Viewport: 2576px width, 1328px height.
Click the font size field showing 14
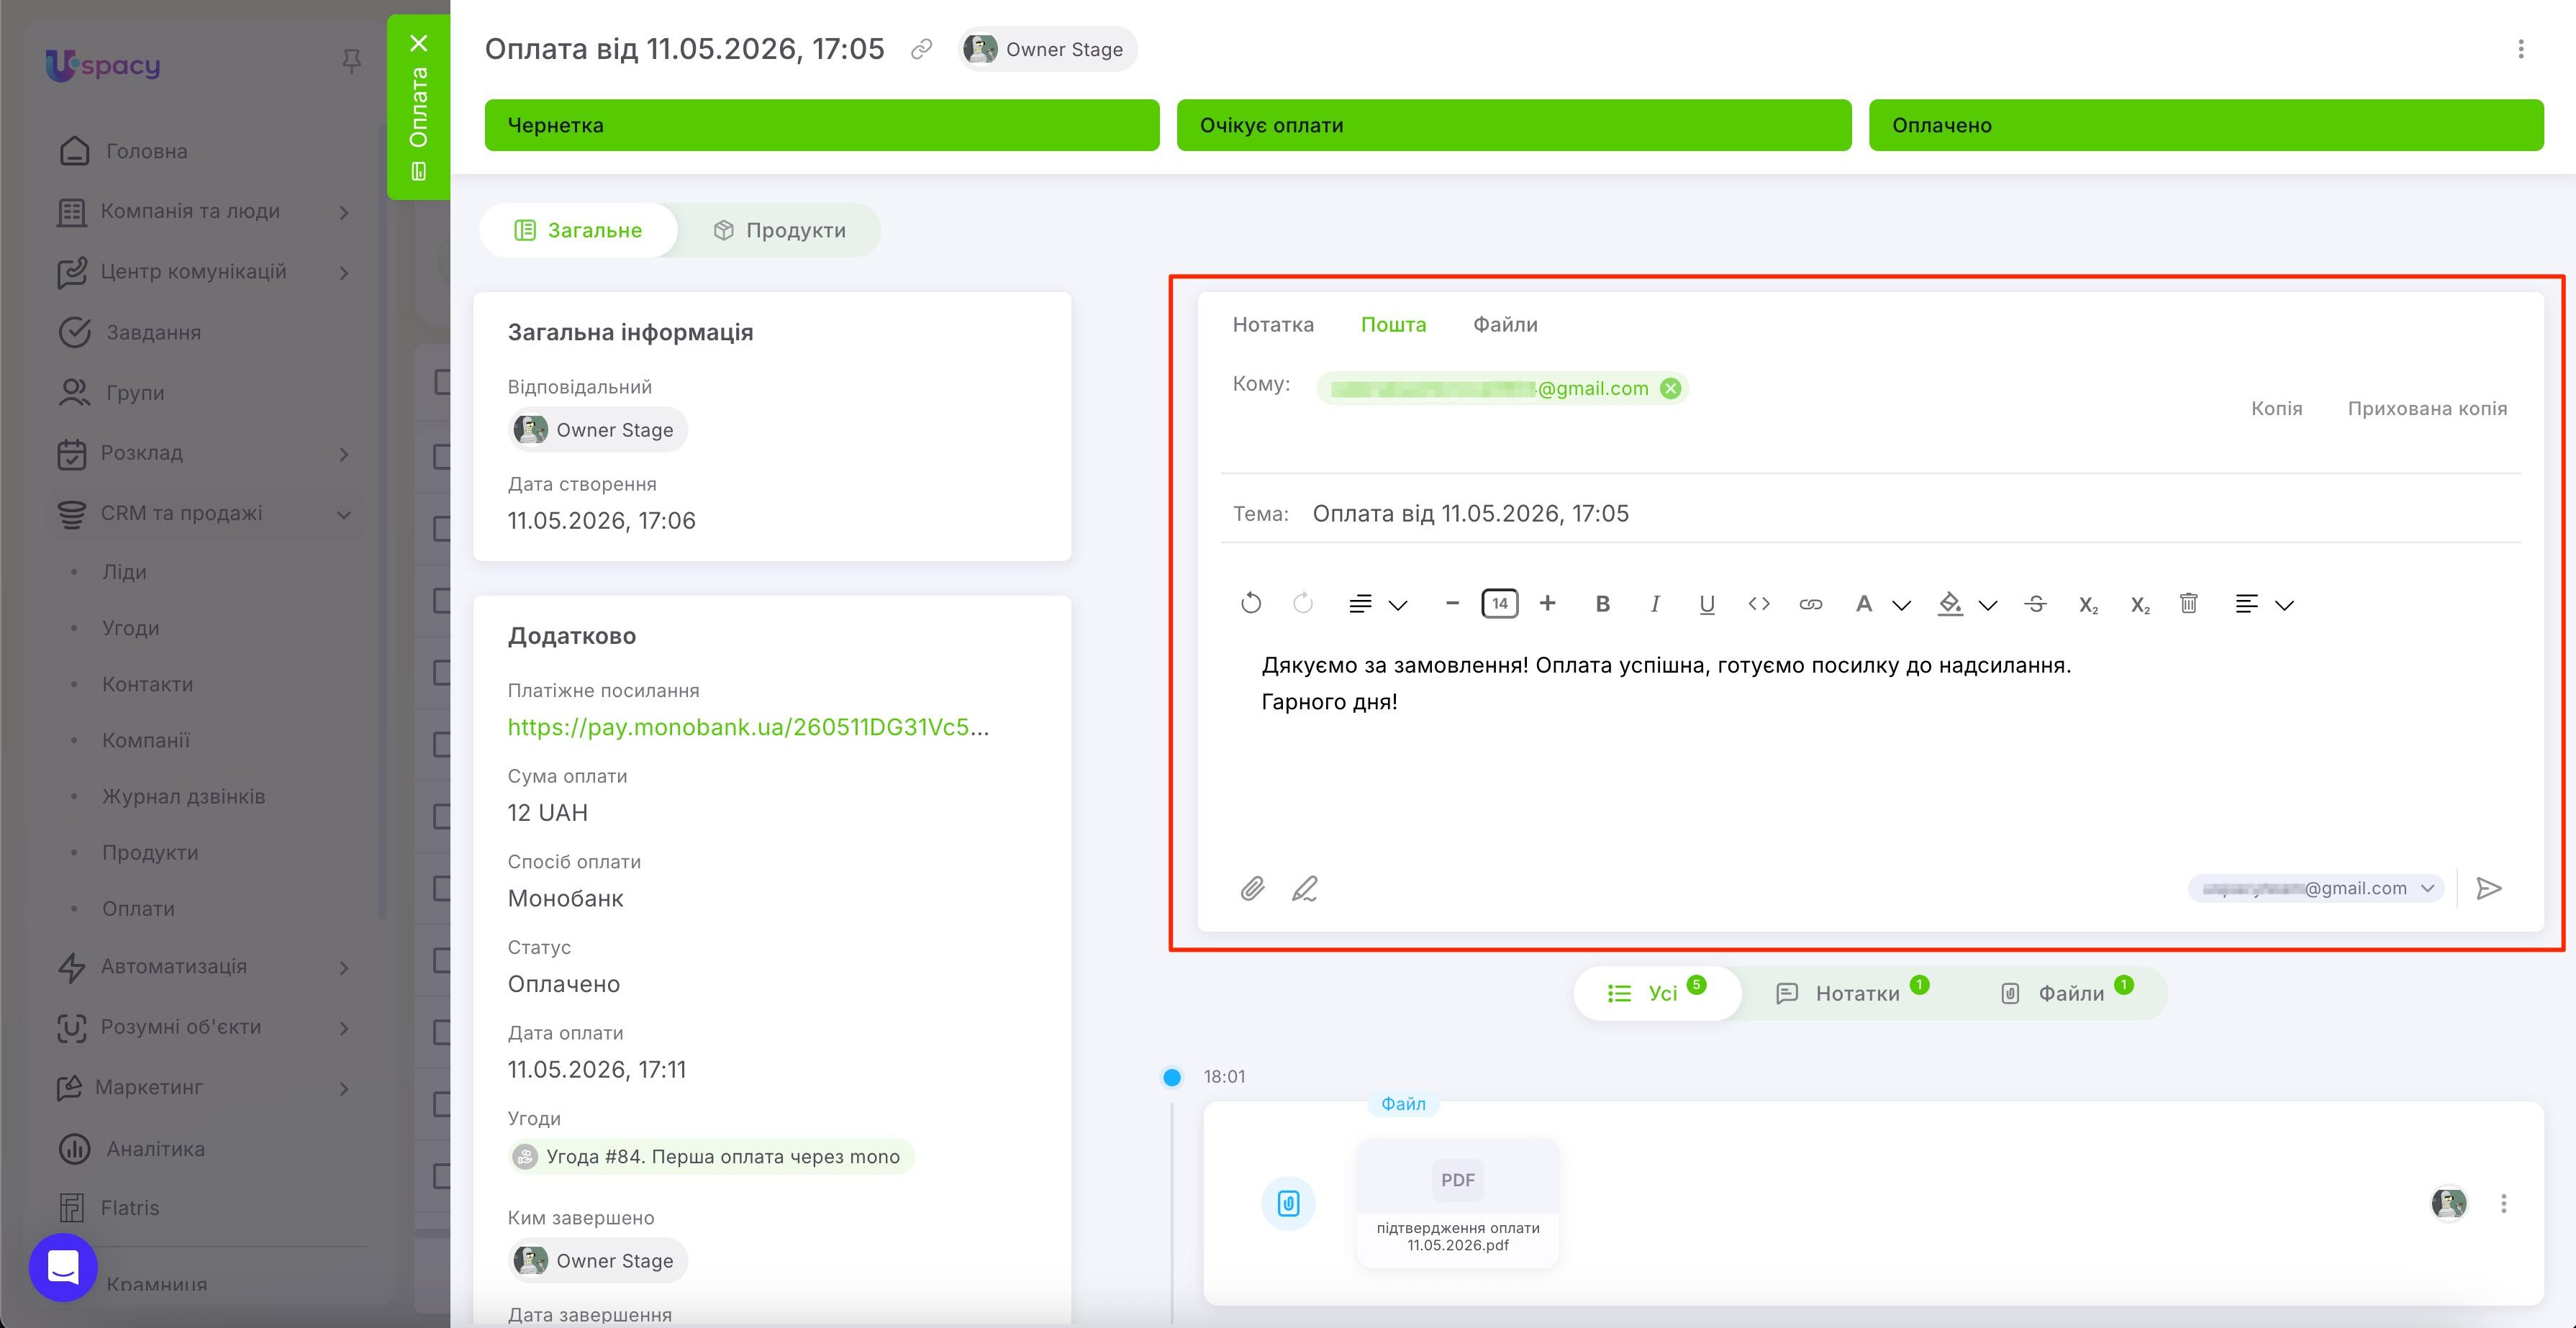(x=1499, y=603)
